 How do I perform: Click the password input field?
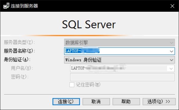coord(122,77)
